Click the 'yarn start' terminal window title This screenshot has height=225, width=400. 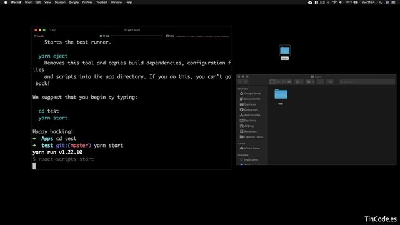click(x=132, y=30)
